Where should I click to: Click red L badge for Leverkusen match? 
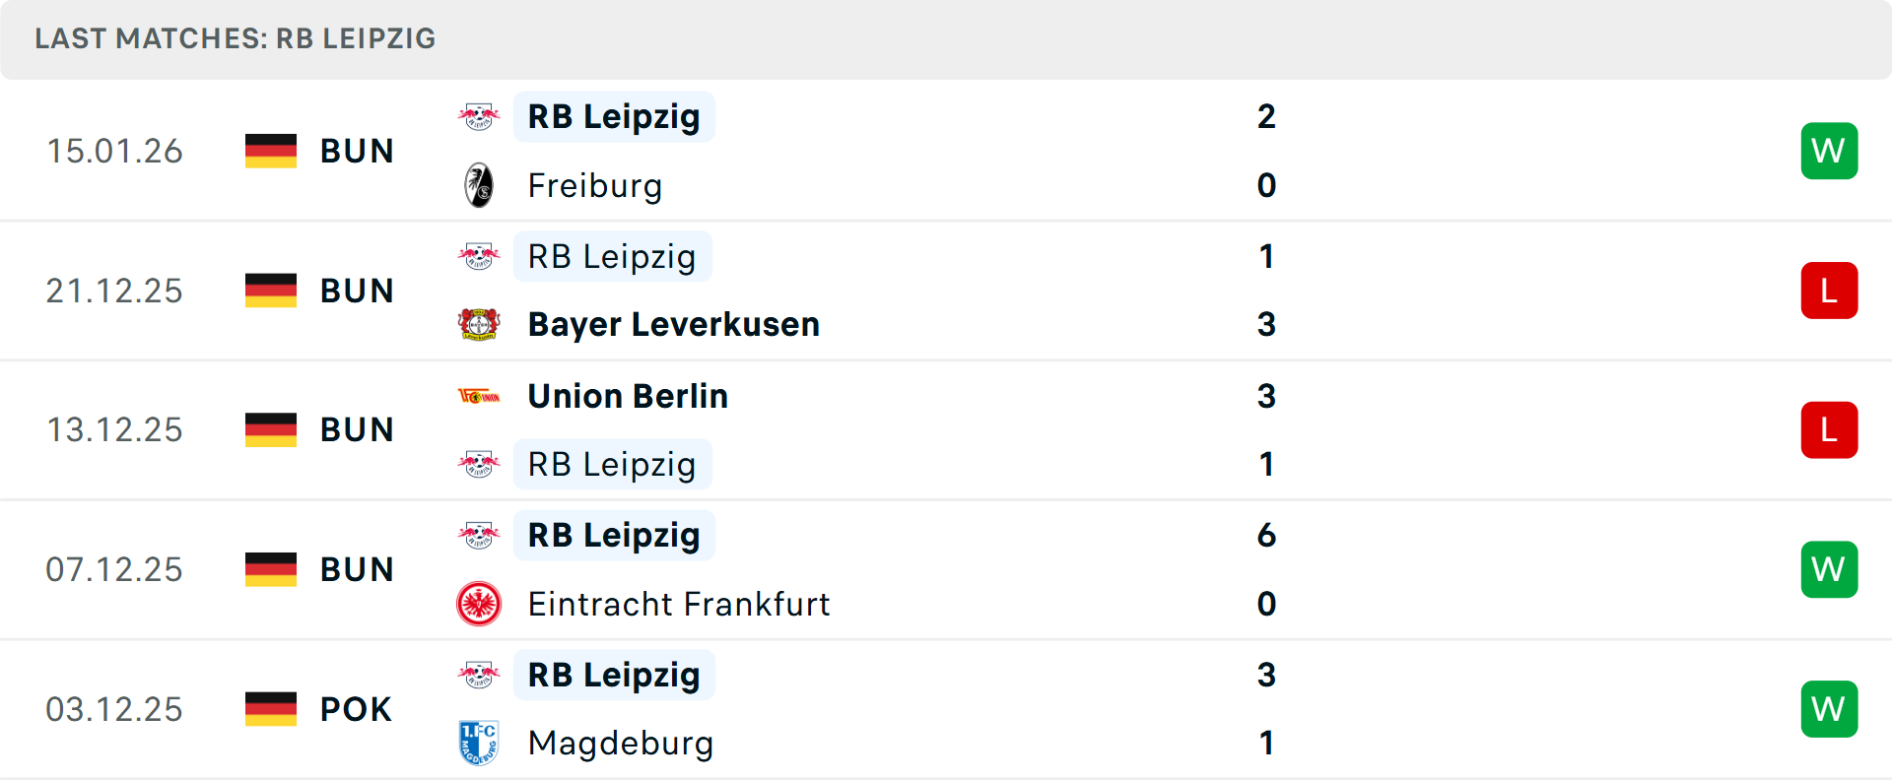1829,291
